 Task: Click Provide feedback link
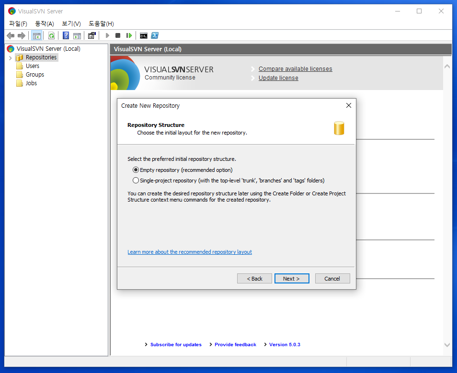point(236,344)
